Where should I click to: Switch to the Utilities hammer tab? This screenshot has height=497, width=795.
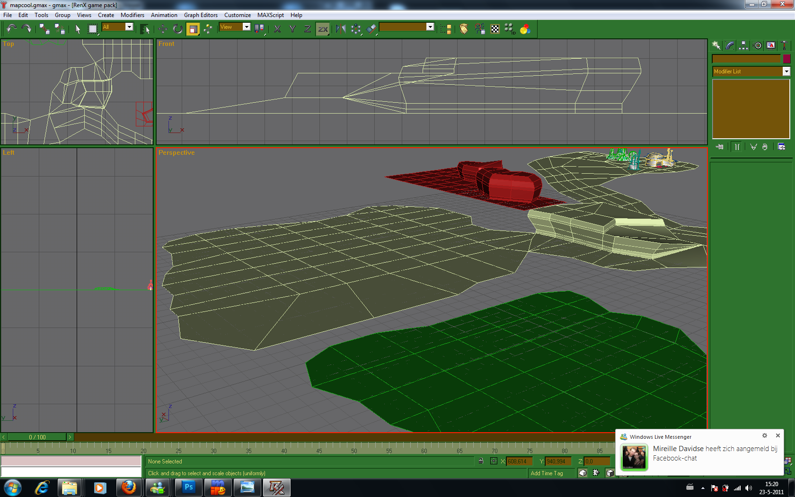point(784,45)
